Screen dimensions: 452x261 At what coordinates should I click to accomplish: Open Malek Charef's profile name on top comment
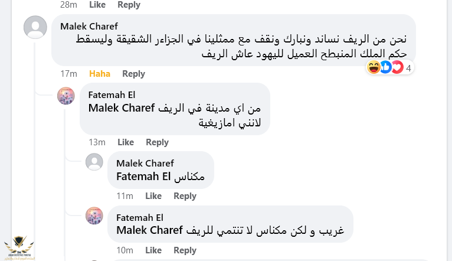(x=89, y=26)
